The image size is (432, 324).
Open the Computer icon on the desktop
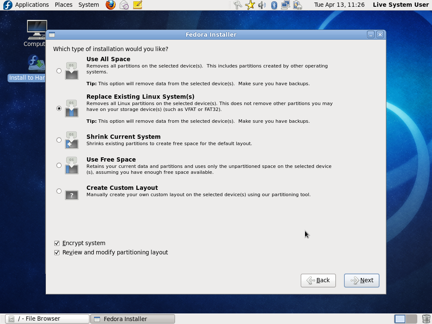tap(36, 30)
